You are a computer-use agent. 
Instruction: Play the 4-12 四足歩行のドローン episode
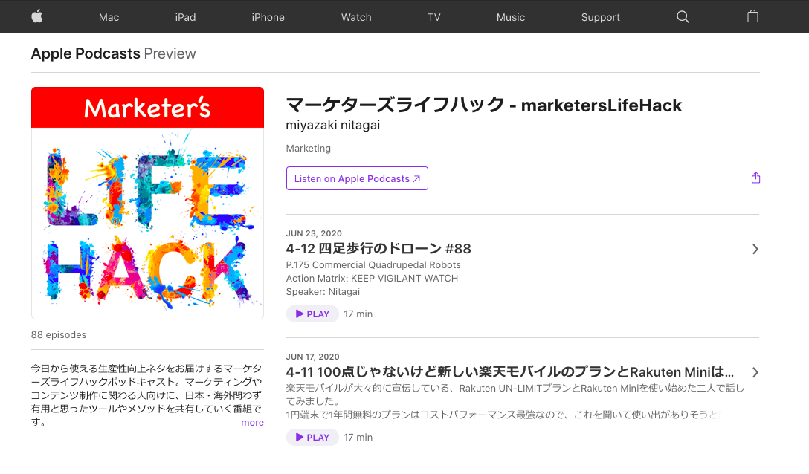(x=312, y=314)
